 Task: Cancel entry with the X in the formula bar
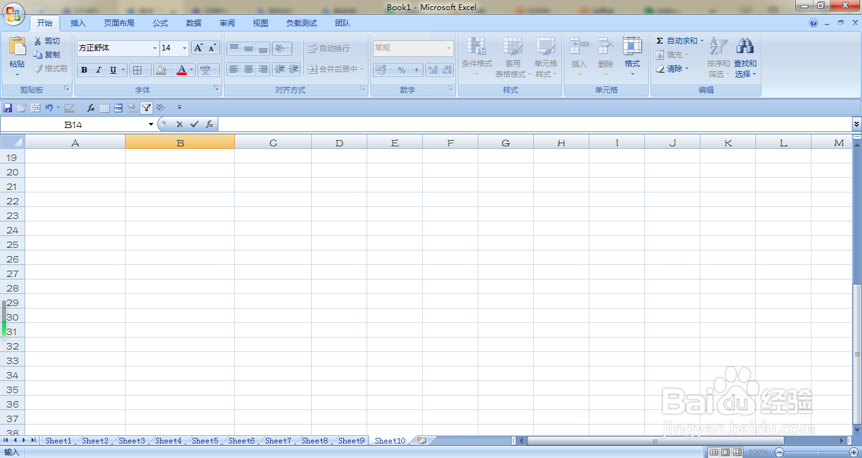point(179,125)
